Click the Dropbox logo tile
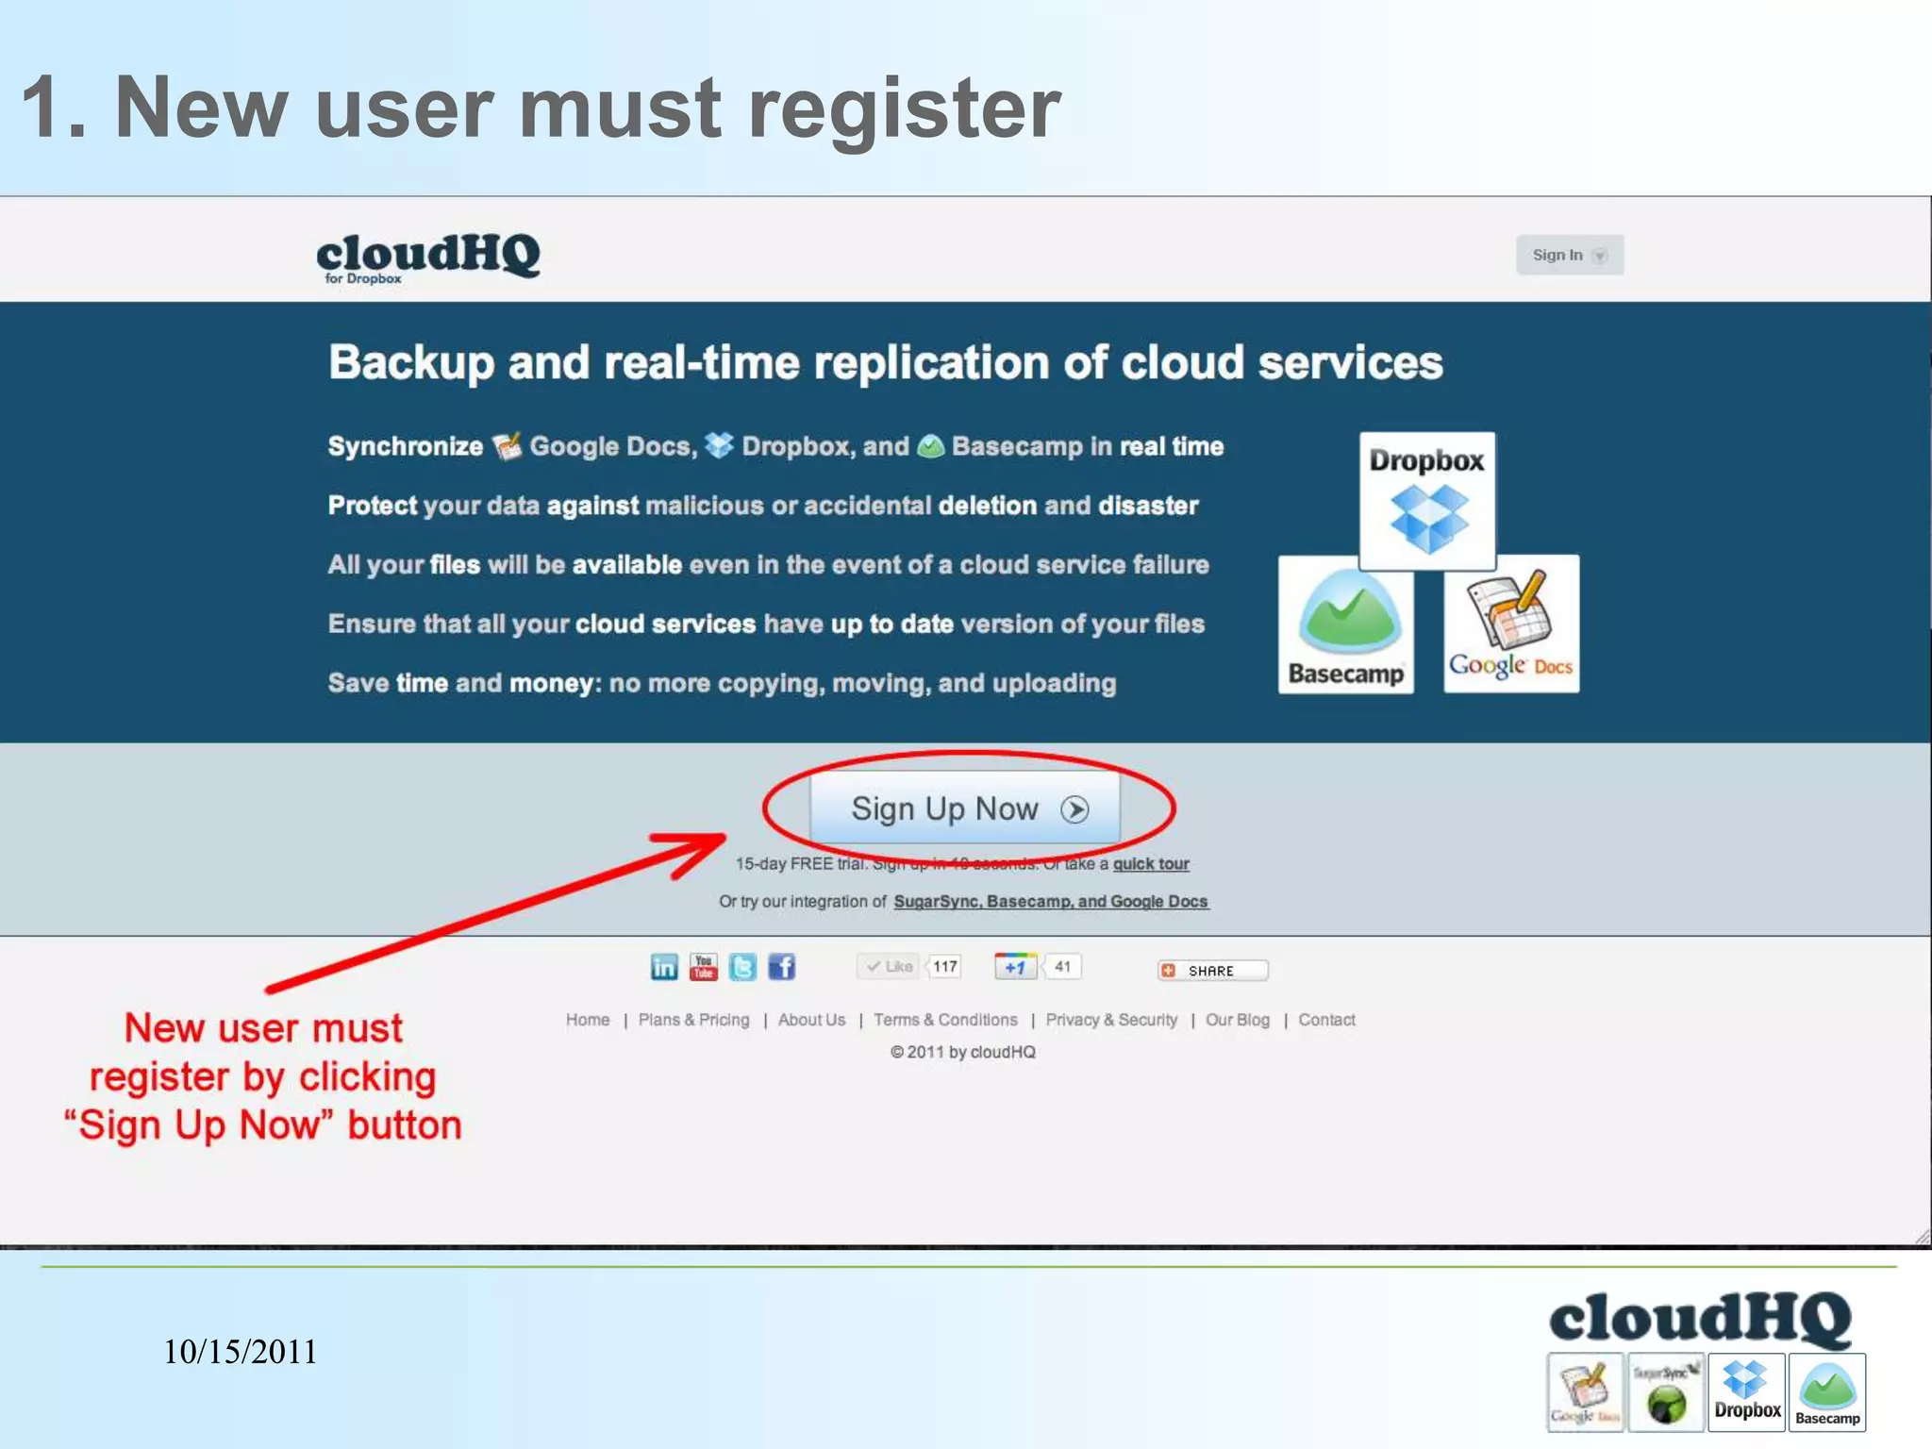The height and width of the screenshot is (1449, 1932). point(1426,501)
